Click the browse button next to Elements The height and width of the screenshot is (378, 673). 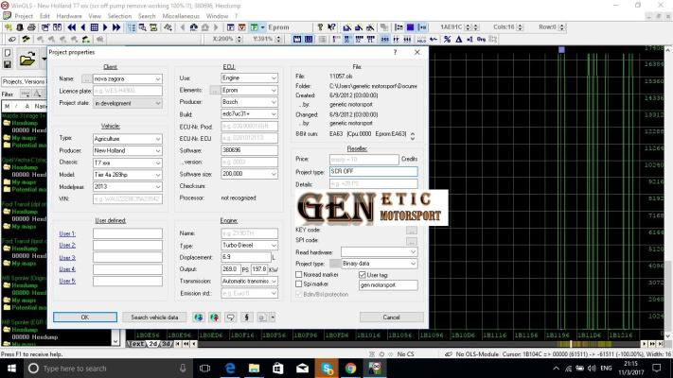pos(216,89)
